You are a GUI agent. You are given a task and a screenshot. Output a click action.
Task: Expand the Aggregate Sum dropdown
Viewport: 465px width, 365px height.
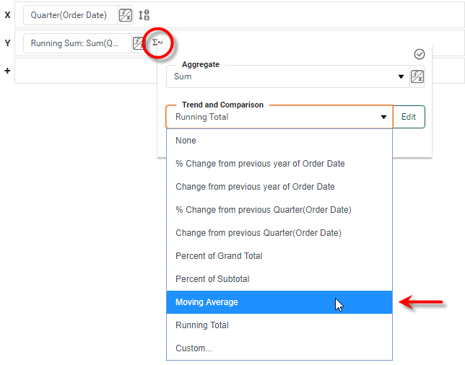point(401,76)
